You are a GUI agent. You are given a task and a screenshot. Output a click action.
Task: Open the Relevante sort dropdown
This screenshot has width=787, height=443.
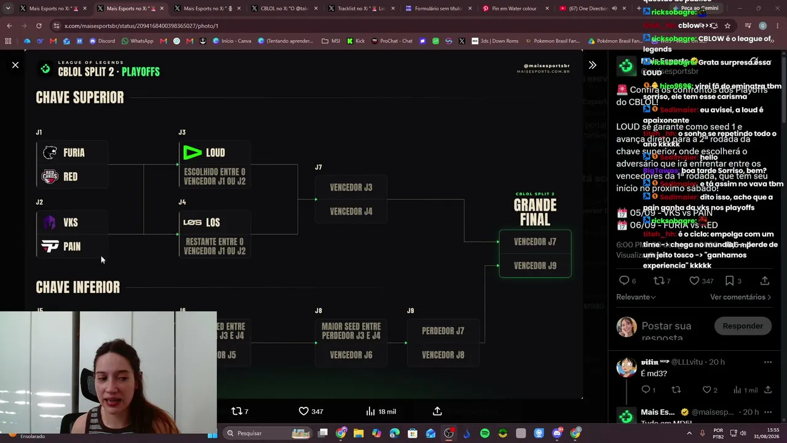(x=636, y=297)
